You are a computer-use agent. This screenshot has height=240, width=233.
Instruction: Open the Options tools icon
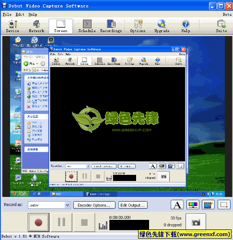click(x=138, y=26)
